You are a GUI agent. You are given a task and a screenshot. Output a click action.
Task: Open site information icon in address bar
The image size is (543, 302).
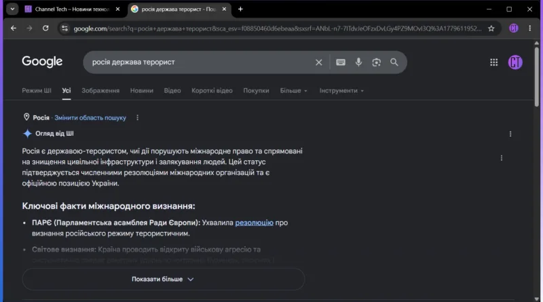coord(64,29)
